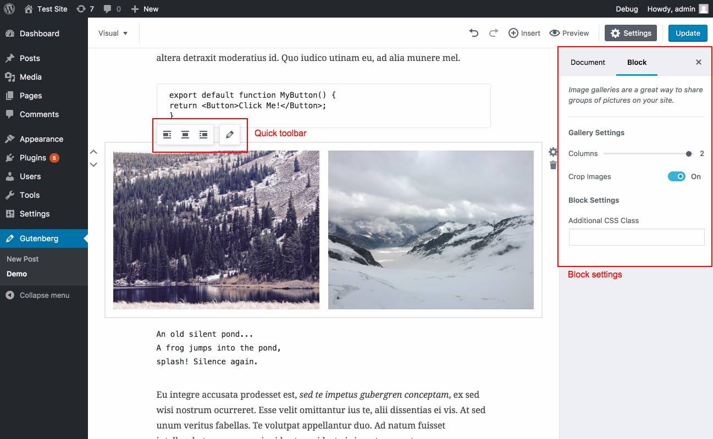
Task: Visit Test Site home link
Action: click(46, 9)
